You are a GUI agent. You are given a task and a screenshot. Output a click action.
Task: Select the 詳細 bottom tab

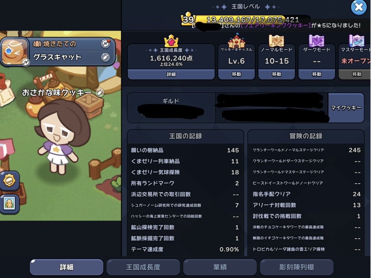67,267
